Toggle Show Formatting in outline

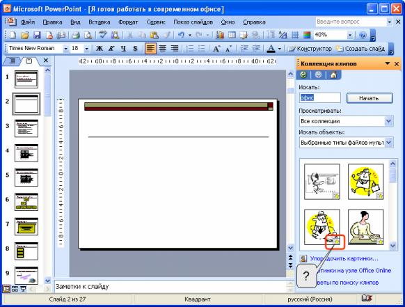283,35
